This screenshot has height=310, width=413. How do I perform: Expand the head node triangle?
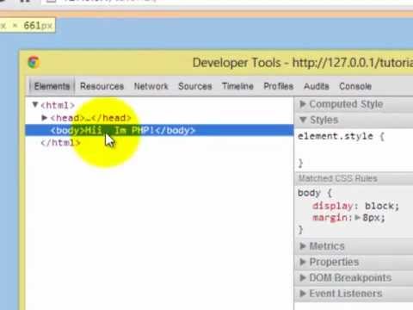[44, 118]
